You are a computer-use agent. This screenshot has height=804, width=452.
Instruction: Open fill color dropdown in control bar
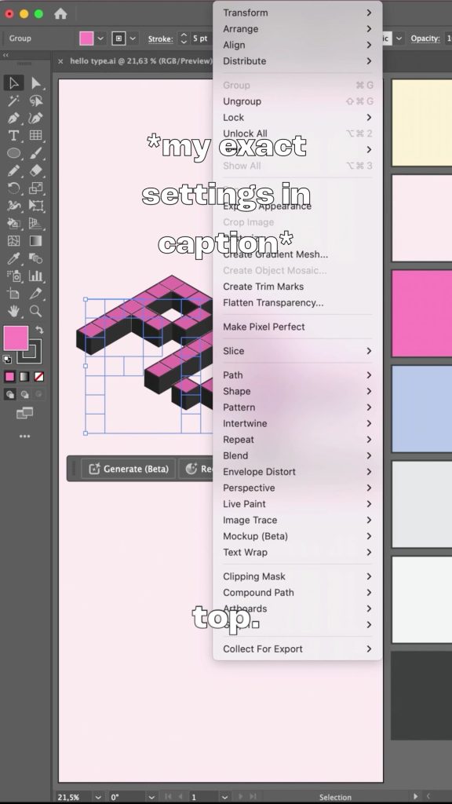[100, 38]
